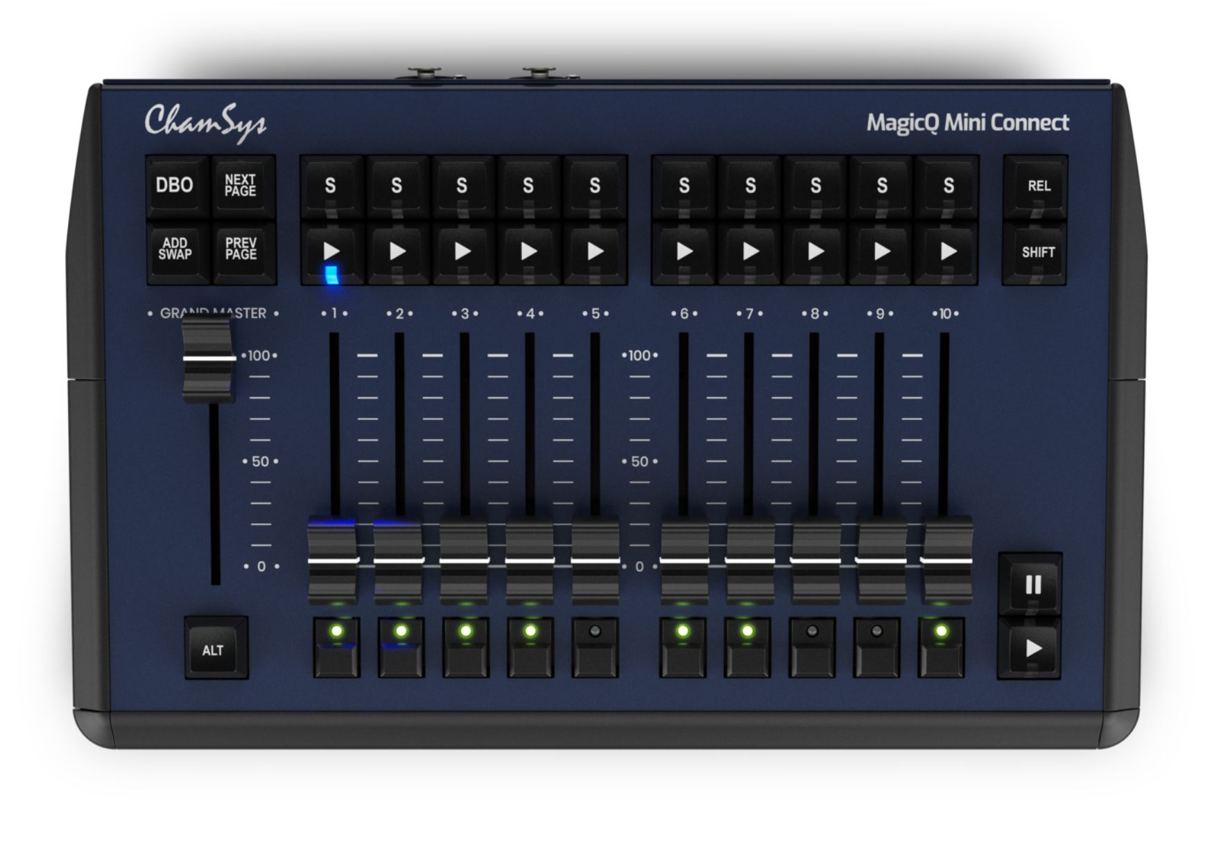
Task: Select playback 10 with its S button
Action: [x=948, y=186]
